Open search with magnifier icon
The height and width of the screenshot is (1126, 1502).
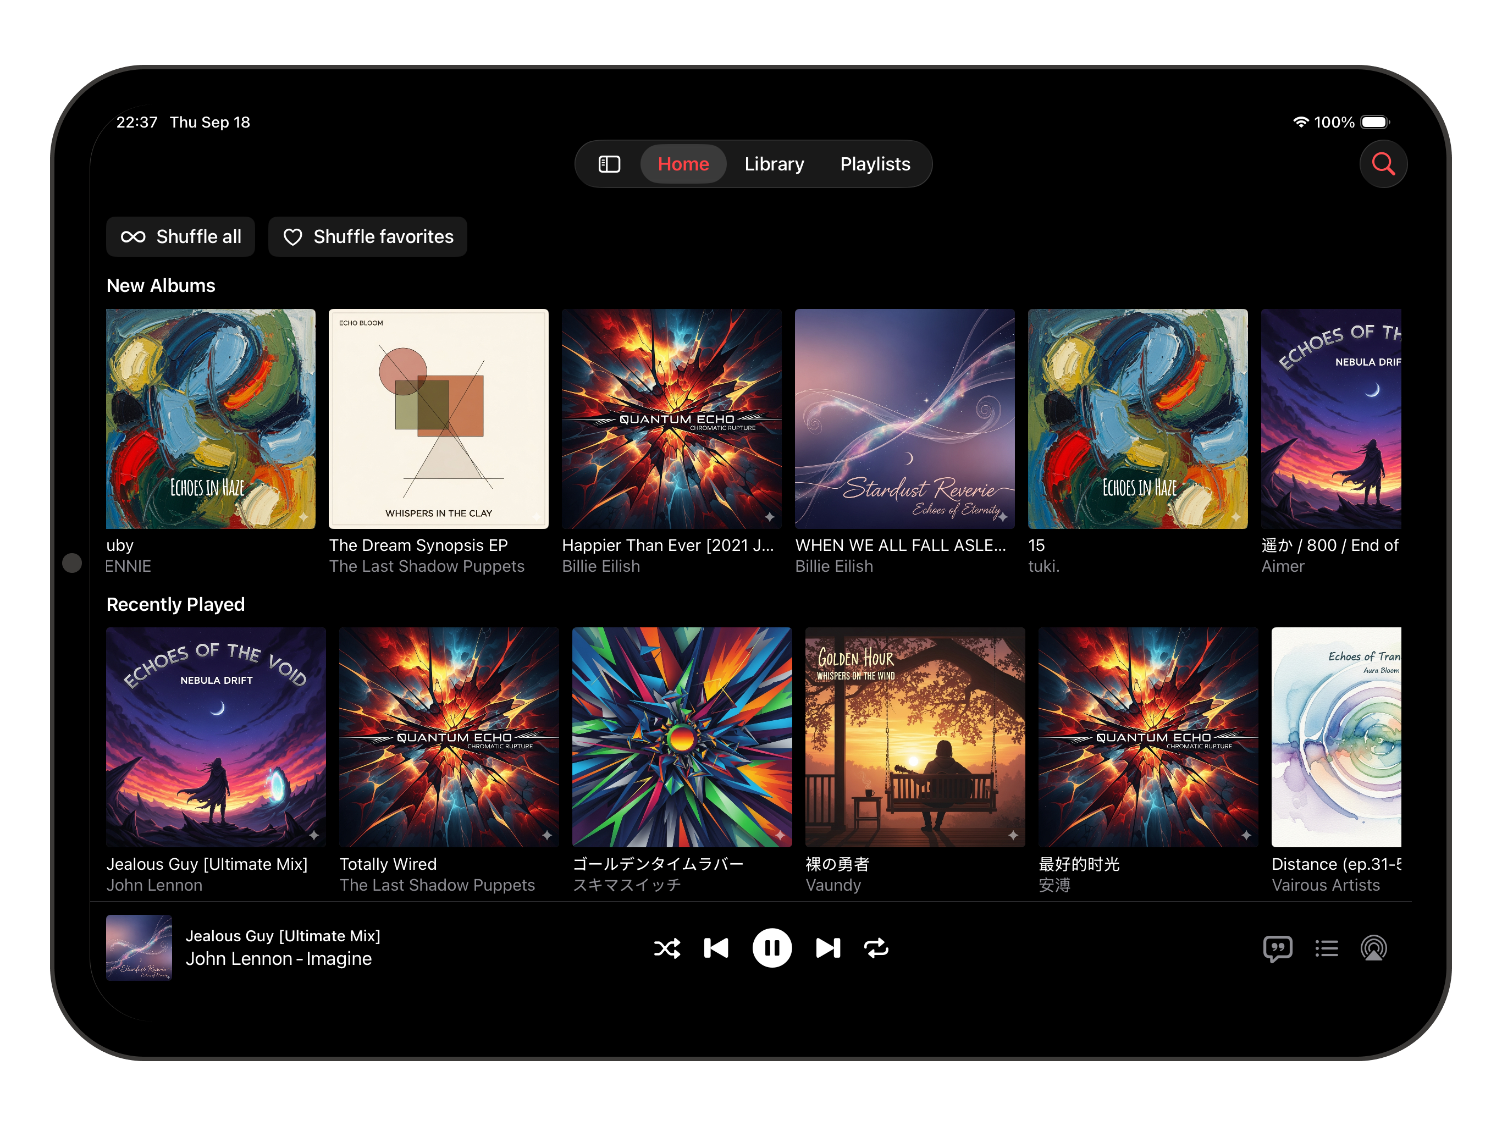tap(1383, 164)
